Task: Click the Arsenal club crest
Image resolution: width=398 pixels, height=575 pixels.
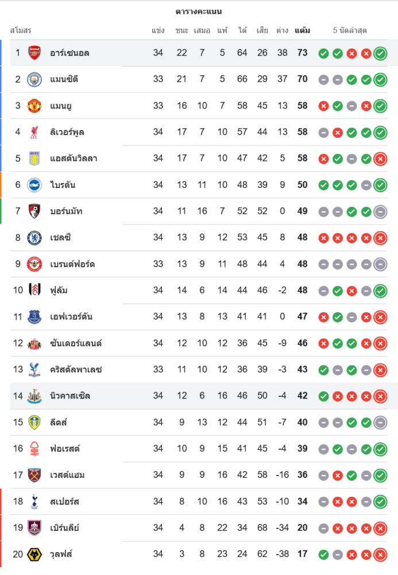Action: click(x=35, y=53)
